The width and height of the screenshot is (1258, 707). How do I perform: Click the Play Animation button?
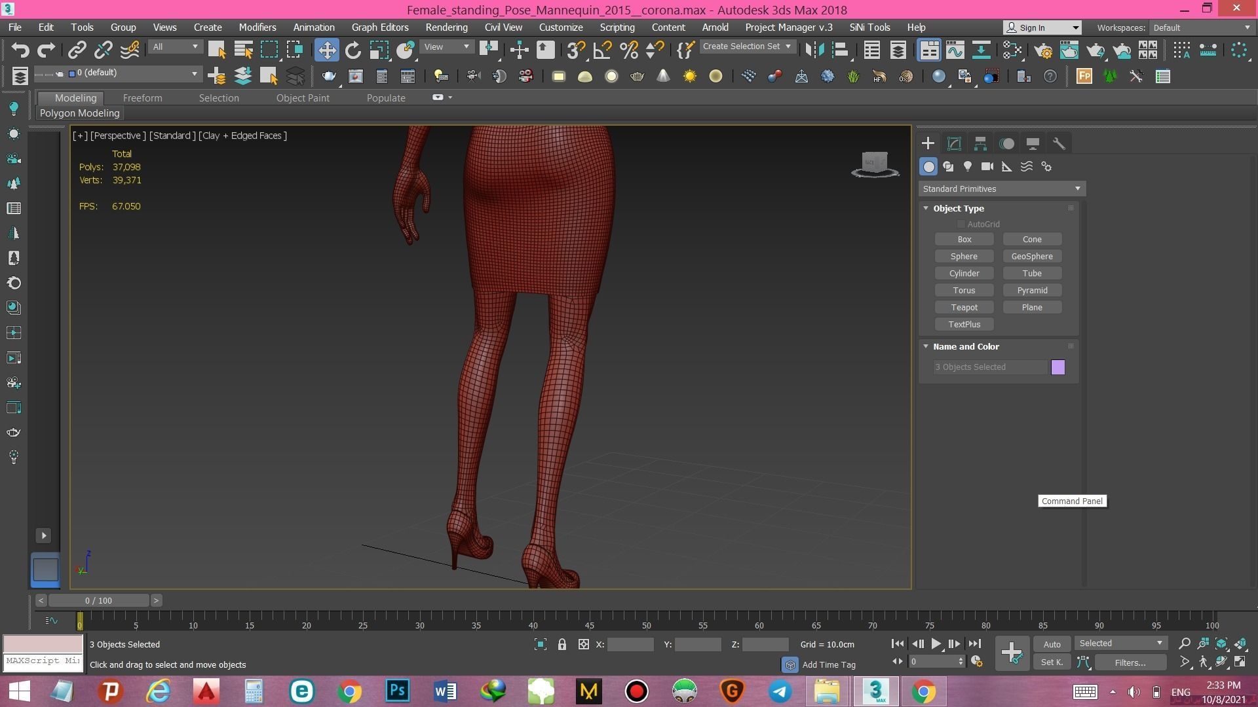pos(936,644)
